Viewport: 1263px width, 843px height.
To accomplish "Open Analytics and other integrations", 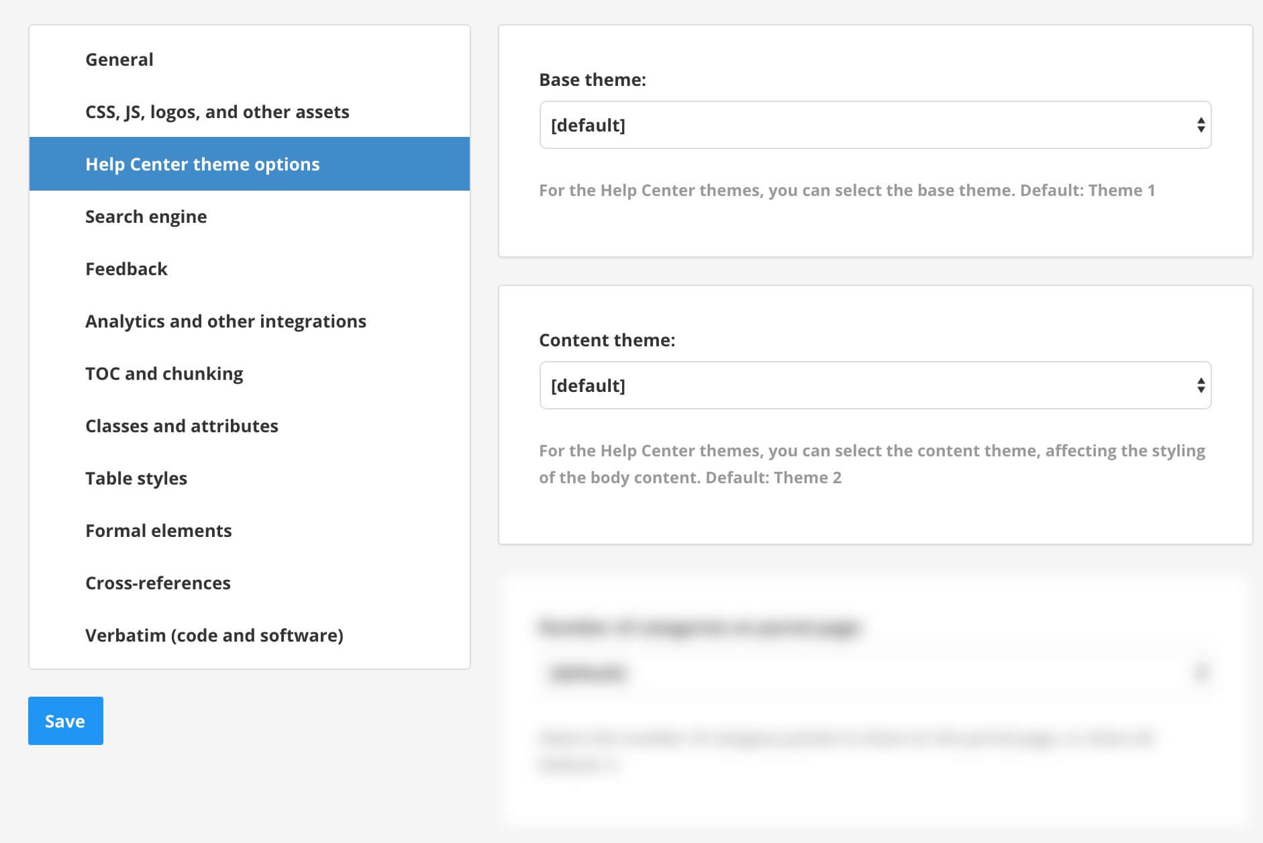I will 225,321.
